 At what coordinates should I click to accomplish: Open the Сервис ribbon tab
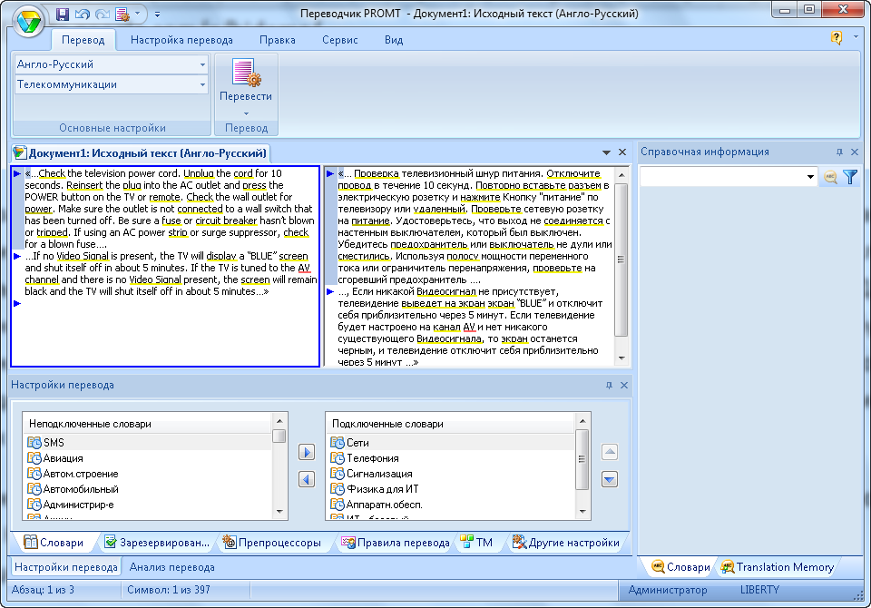coord(340,40)
